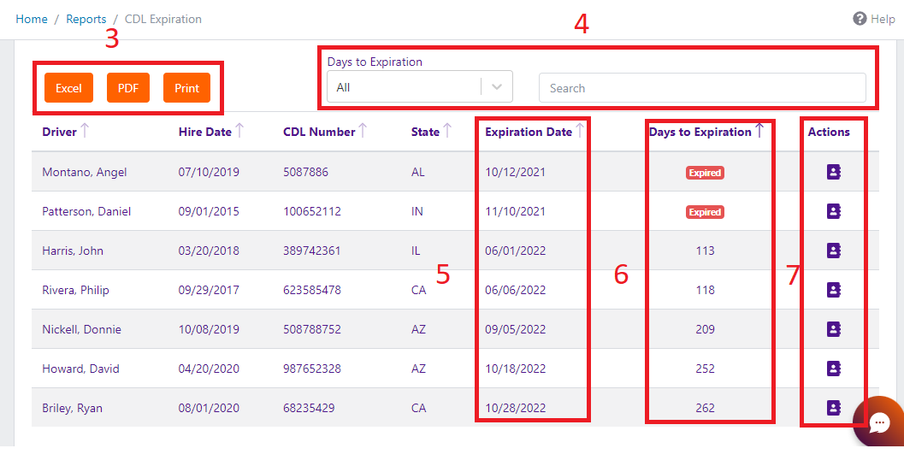The height and width of the screenshot is (466, 904).
Task: Click days value 252
Action: coord(705,369)
